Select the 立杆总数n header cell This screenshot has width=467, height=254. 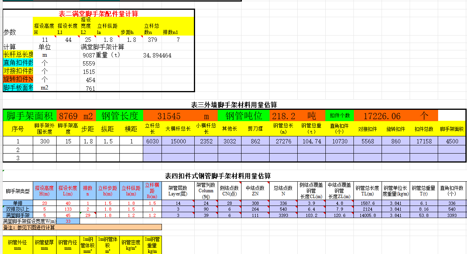pyautogui.click(x=153, y=27)
